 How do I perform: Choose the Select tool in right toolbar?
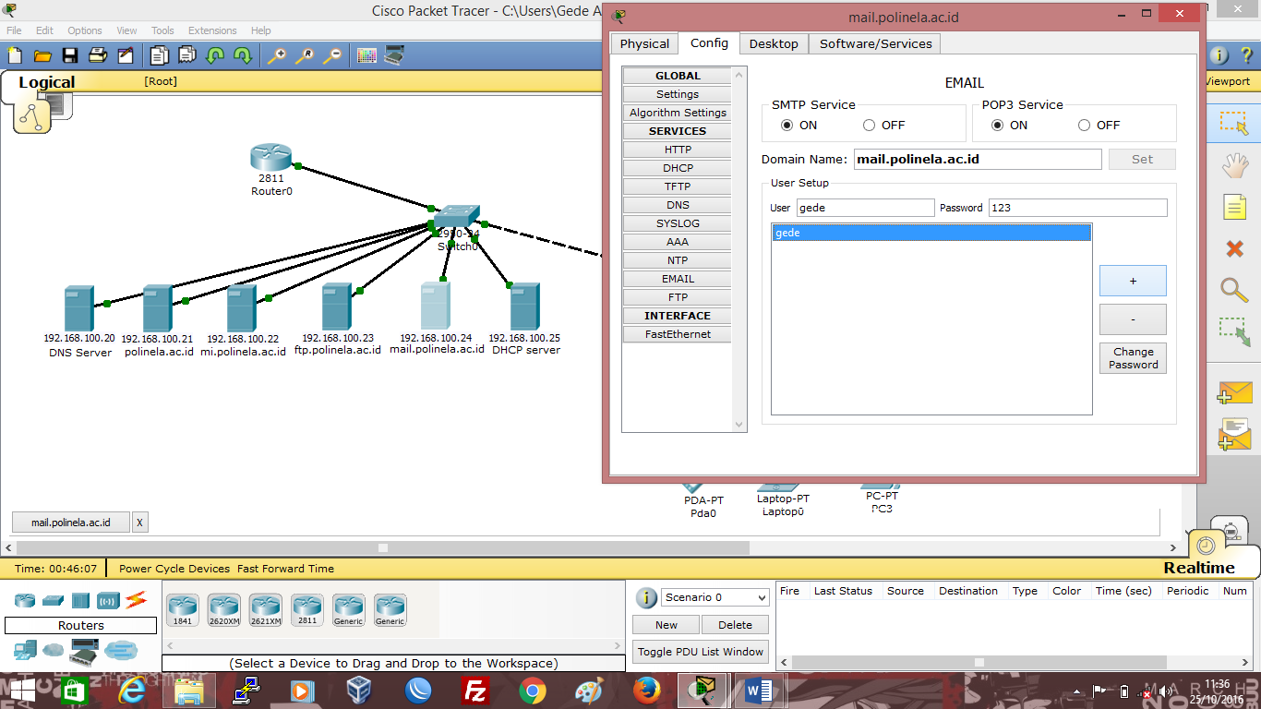click(x=1234, y=124)
